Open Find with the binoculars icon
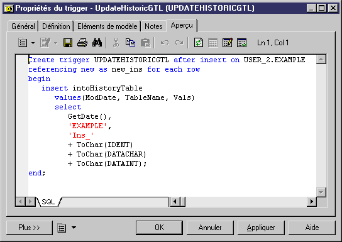 pyautogui.click(x=97, y=43)
